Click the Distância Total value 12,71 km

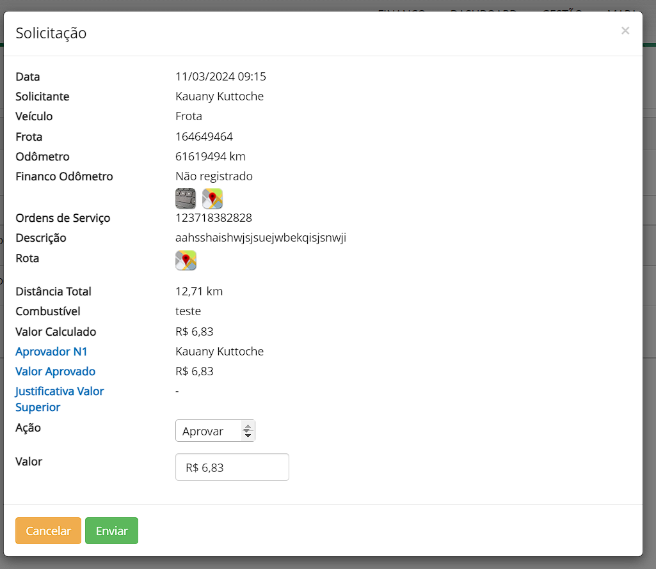[199, 292]
